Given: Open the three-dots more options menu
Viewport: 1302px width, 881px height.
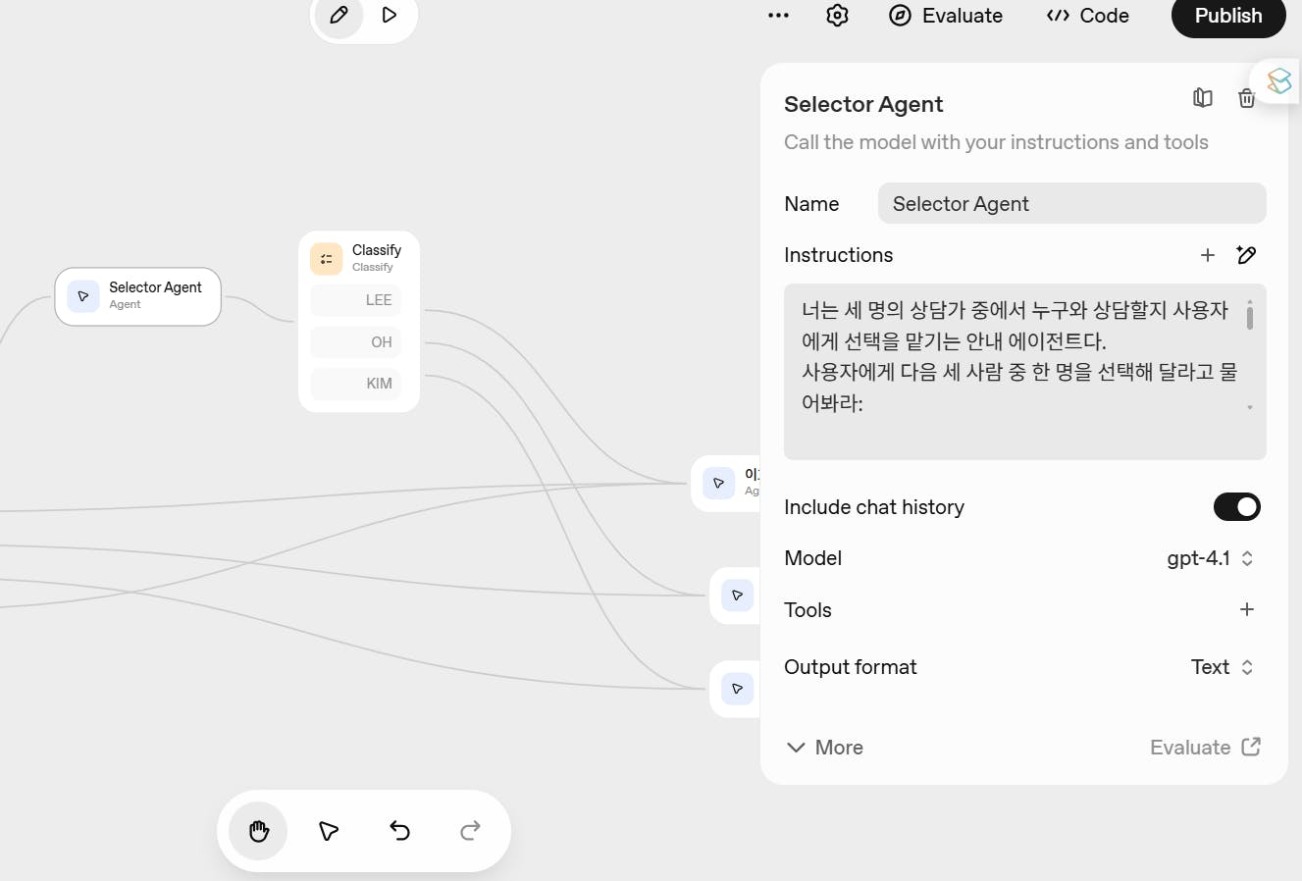Looking at the screenshot, I should click(x=778, y=16).
